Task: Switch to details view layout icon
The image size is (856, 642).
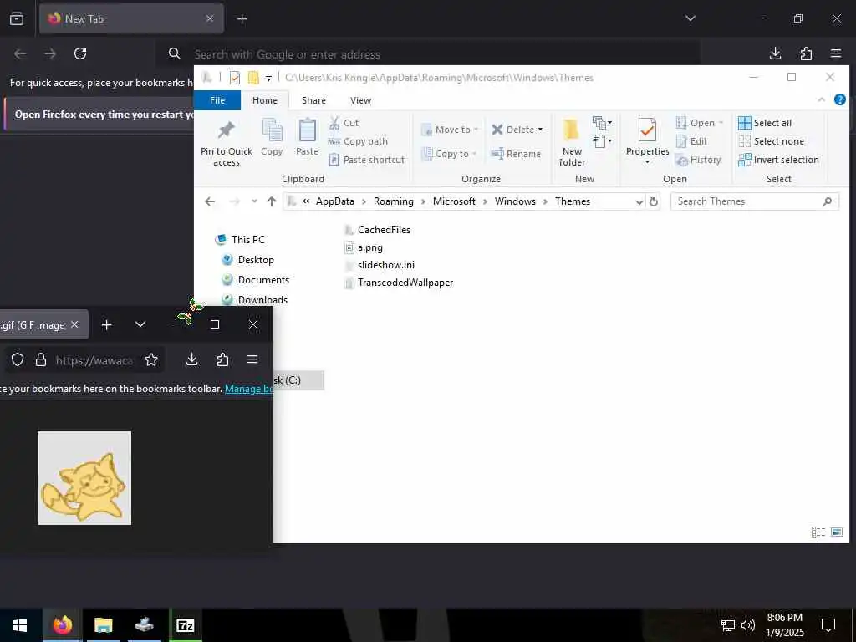Action: tap(818, 532)
